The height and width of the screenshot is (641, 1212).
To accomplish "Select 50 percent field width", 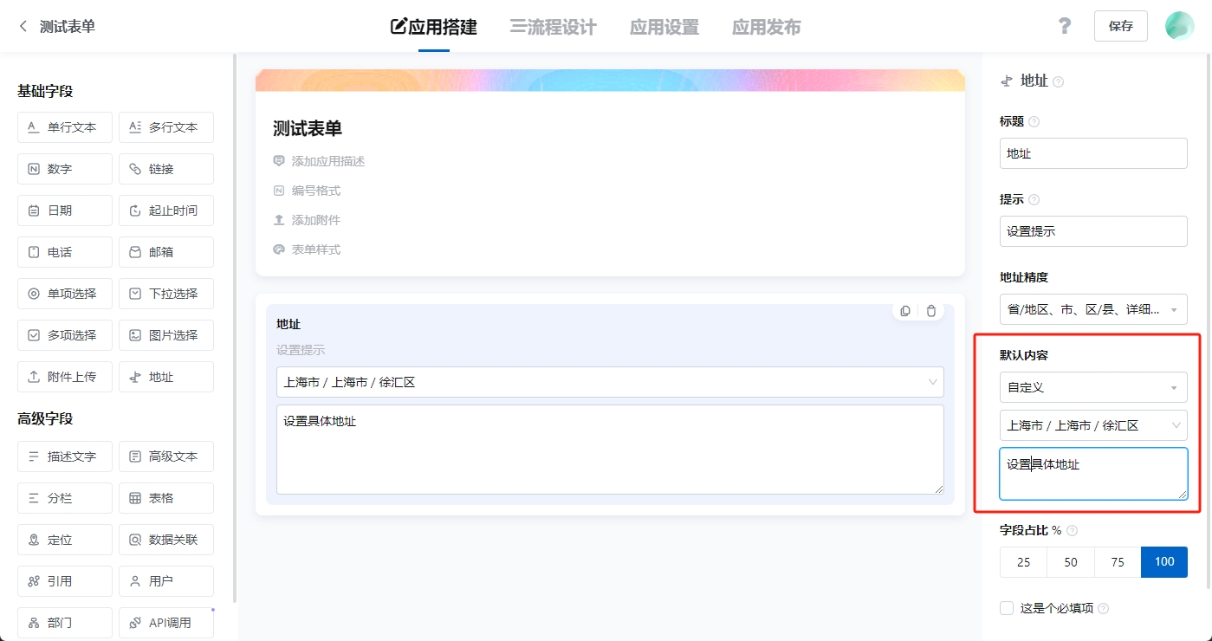I will click(x=1071, y=562).
